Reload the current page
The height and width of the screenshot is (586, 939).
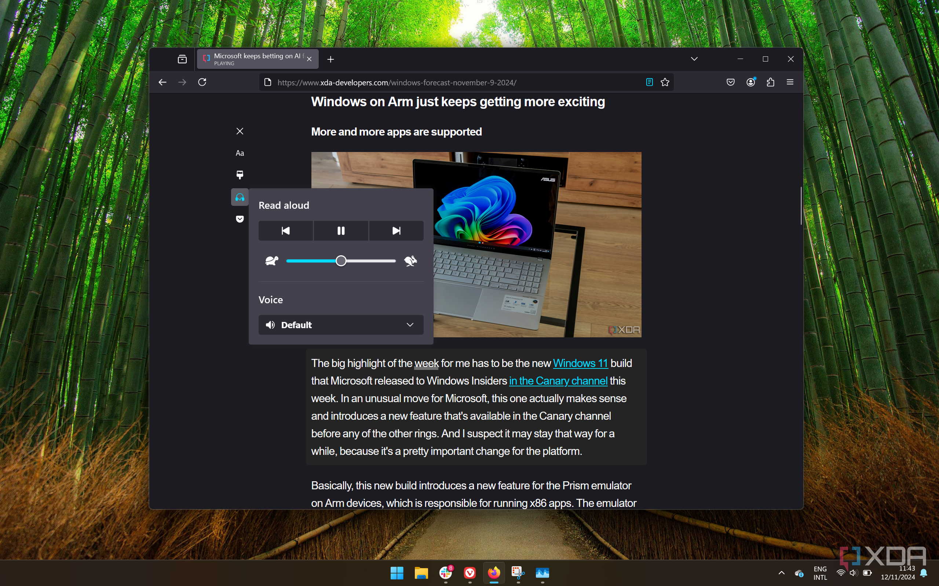coord(202,82)
